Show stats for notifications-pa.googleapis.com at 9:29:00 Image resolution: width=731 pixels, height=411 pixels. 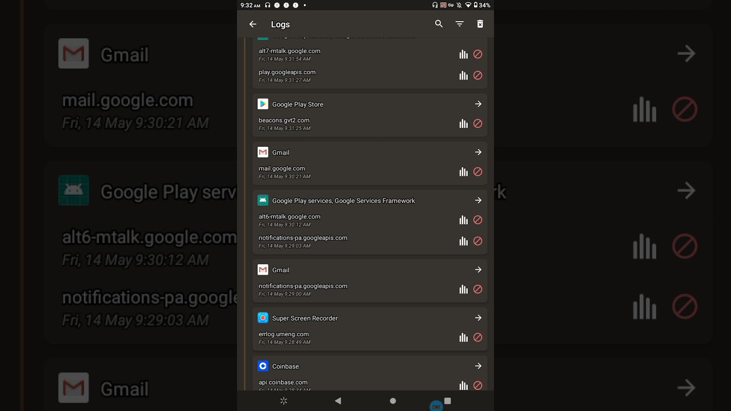464,289
